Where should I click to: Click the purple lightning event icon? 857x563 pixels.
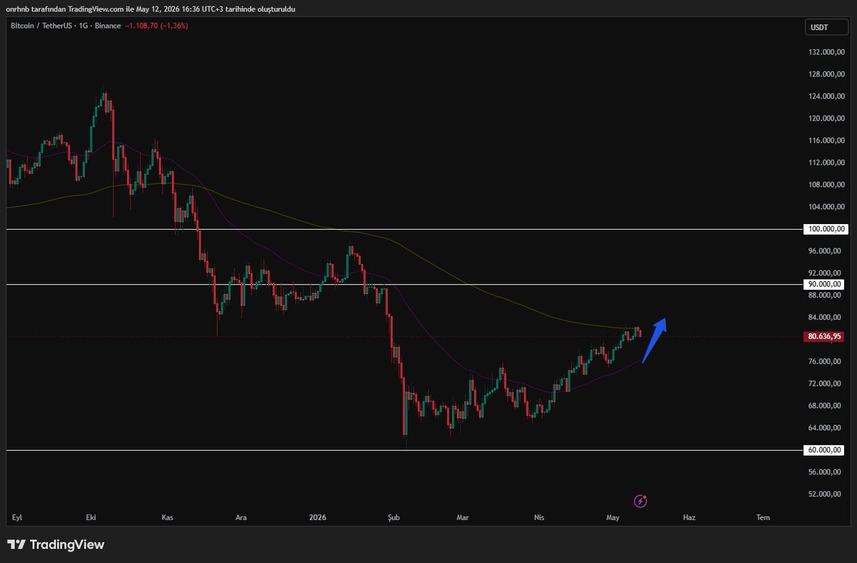point(641,501)
